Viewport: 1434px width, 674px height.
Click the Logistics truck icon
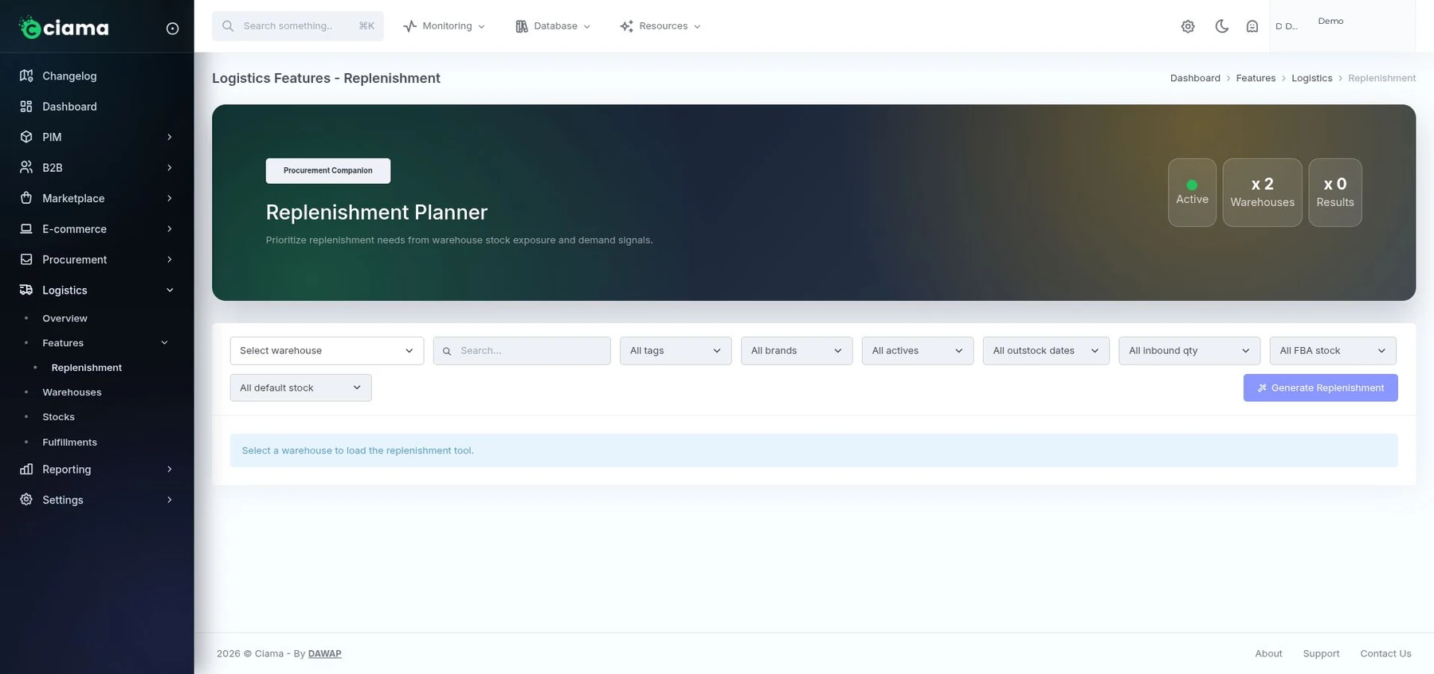click(x=26, y=290)
